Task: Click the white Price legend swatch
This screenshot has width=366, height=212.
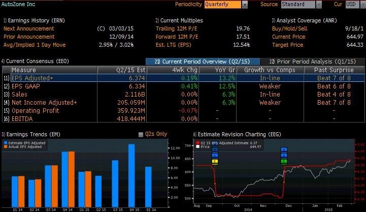Action: click(197, 146)
